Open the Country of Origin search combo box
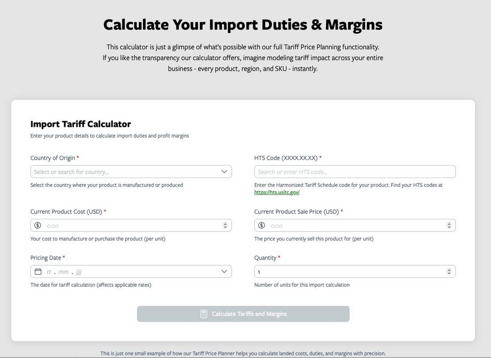 131,172
